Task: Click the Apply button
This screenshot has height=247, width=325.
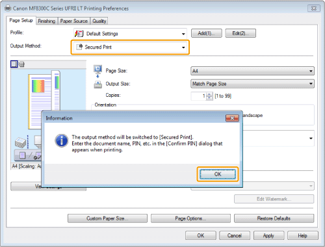Action: point(268,235)
